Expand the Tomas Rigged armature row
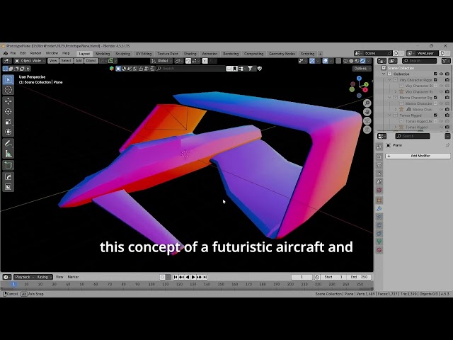The width and height of the screenshot is (453, 340). (396, 127)
